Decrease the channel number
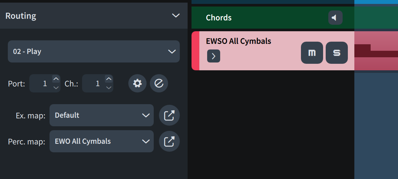 tap(109, 88)
